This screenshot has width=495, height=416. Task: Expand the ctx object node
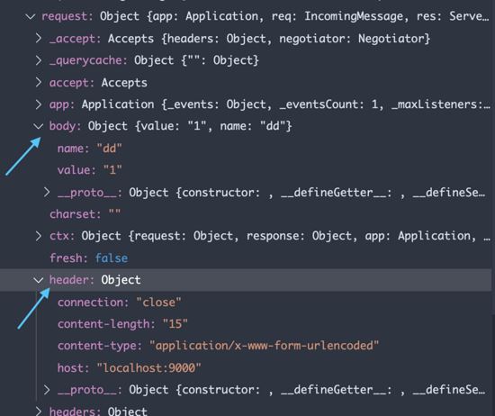38,236
